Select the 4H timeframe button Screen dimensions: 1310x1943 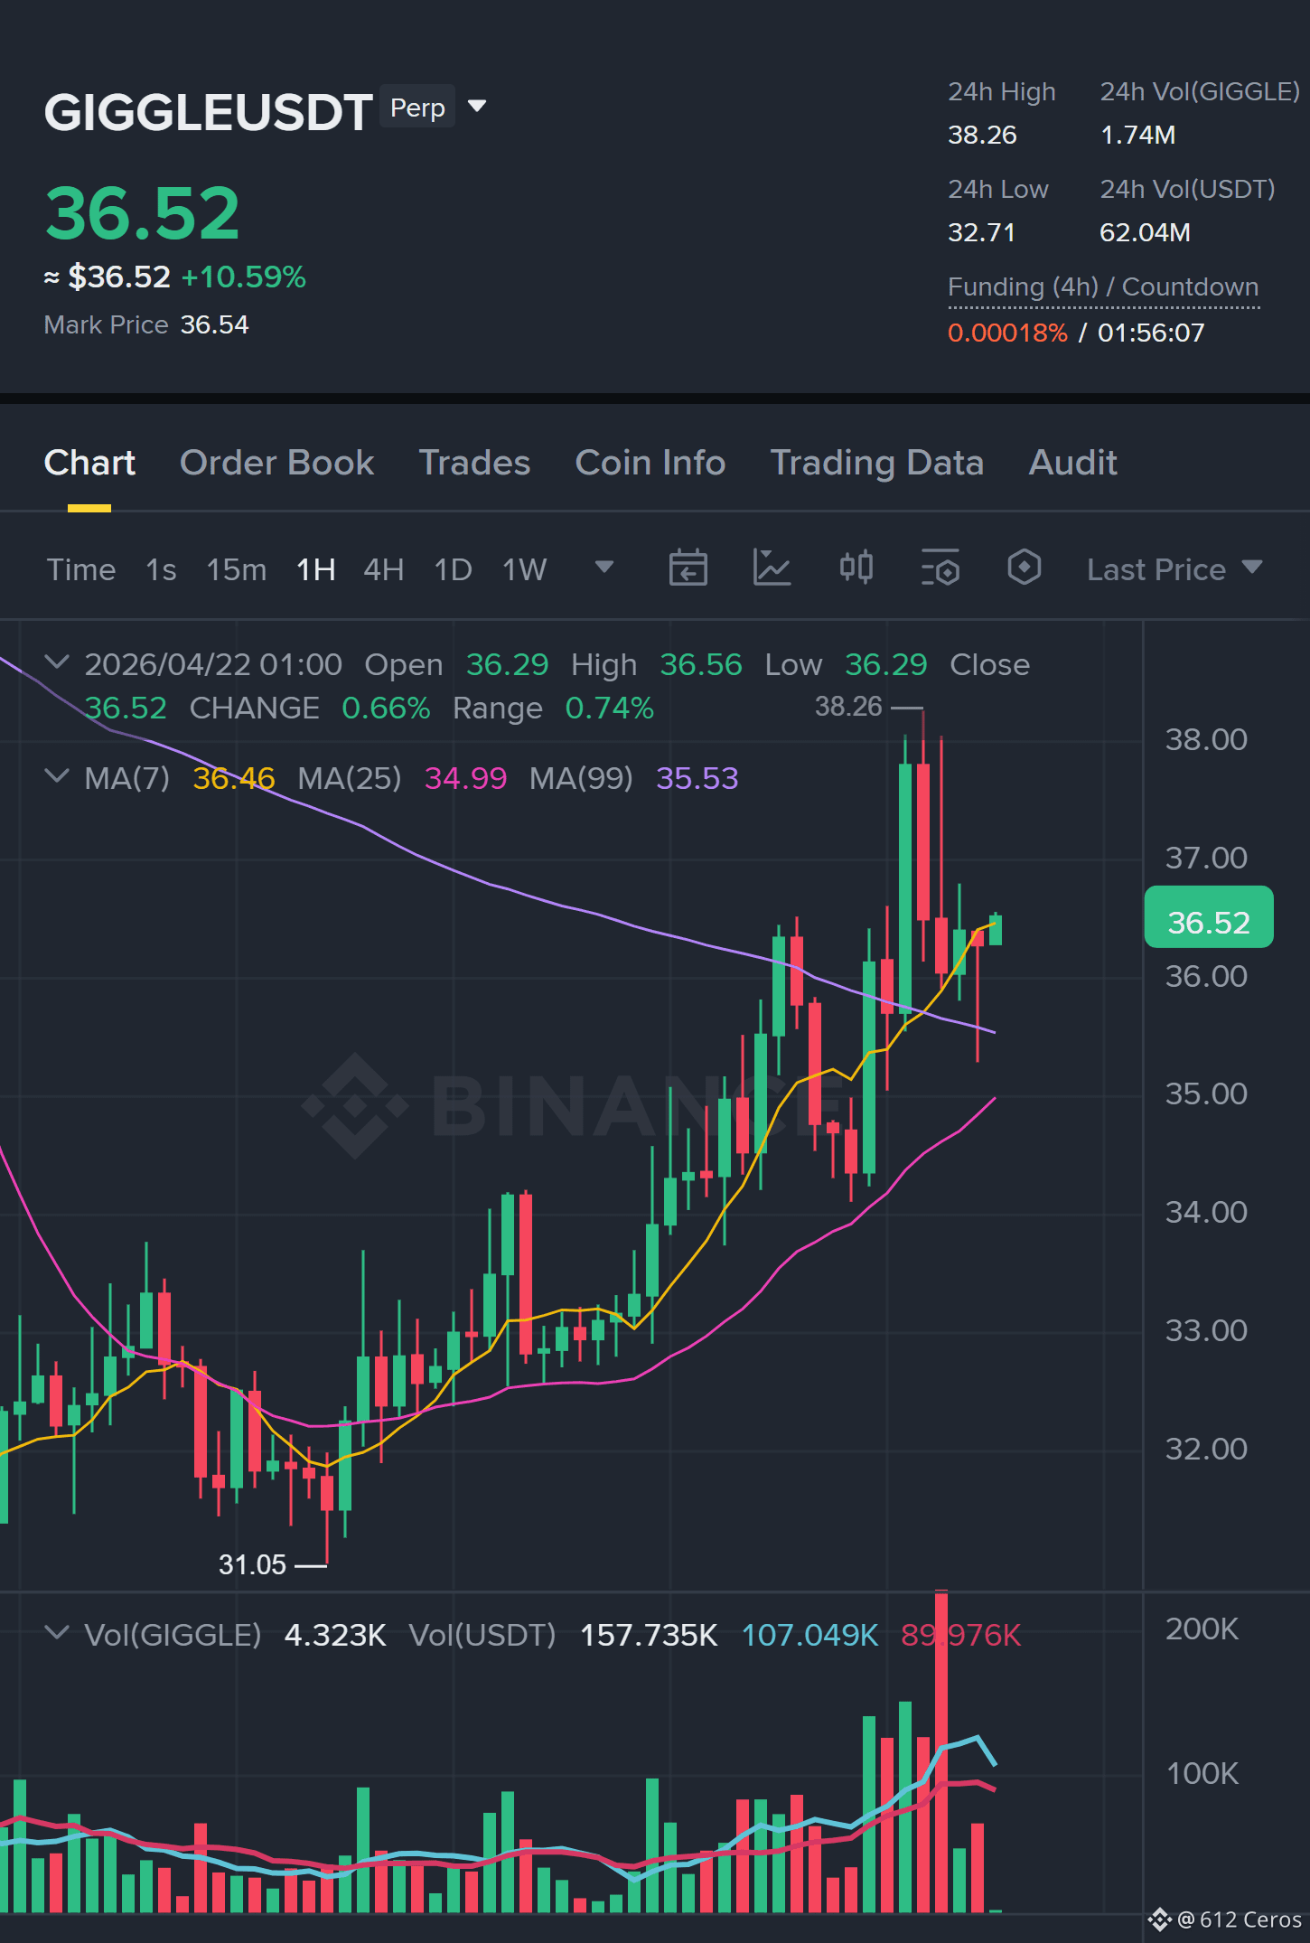click(x=383, y=569)
